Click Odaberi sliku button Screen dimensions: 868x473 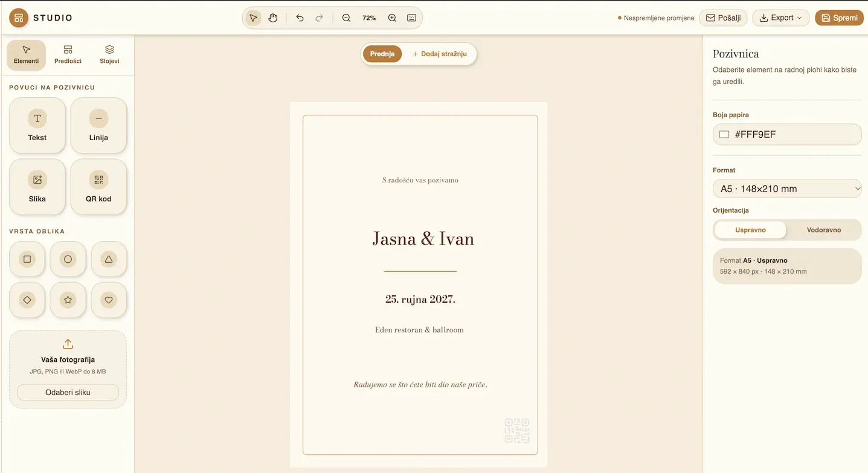tap(68, 392)
